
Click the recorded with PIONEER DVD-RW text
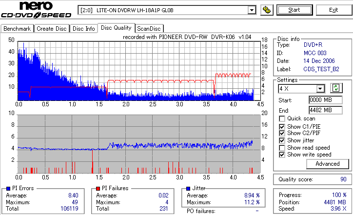point(187,37)
